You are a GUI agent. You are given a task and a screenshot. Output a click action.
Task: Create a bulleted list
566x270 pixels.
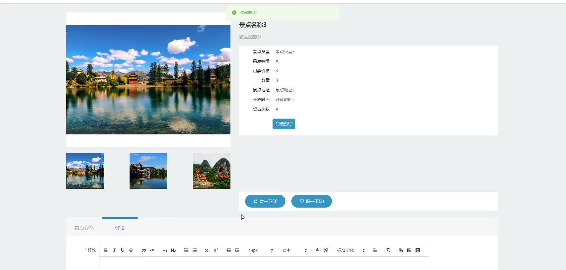tap(195, 250)
